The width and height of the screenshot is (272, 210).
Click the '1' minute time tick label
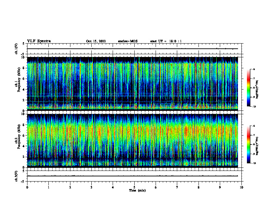pyautogui.click(x=48, y=187)
